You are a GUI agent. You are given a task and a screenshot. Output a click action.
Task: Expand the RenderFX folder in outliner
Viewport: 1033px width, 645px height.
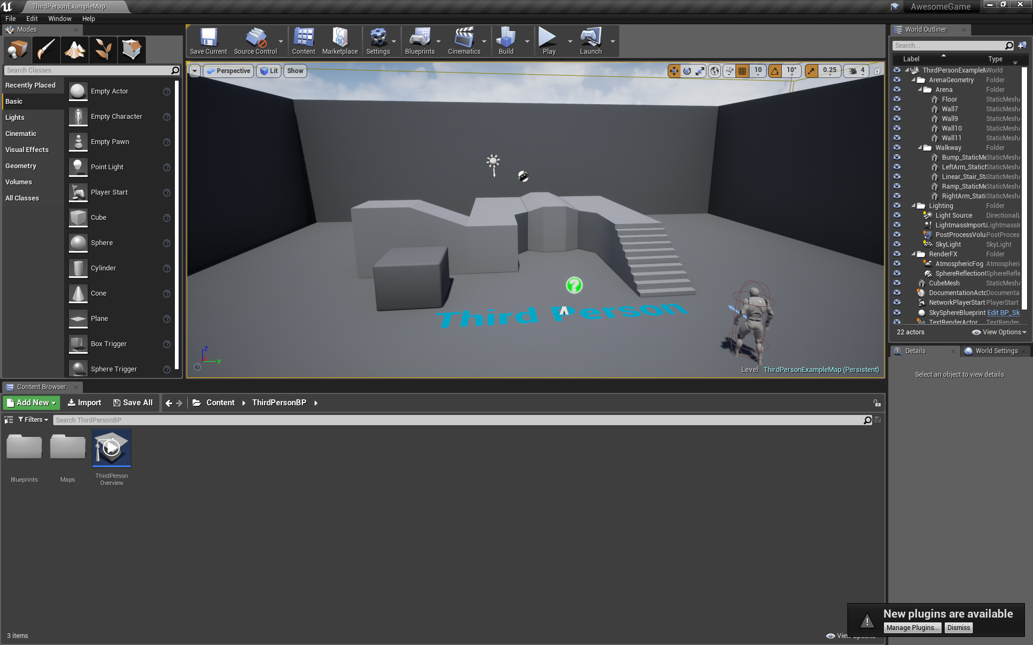914,253
